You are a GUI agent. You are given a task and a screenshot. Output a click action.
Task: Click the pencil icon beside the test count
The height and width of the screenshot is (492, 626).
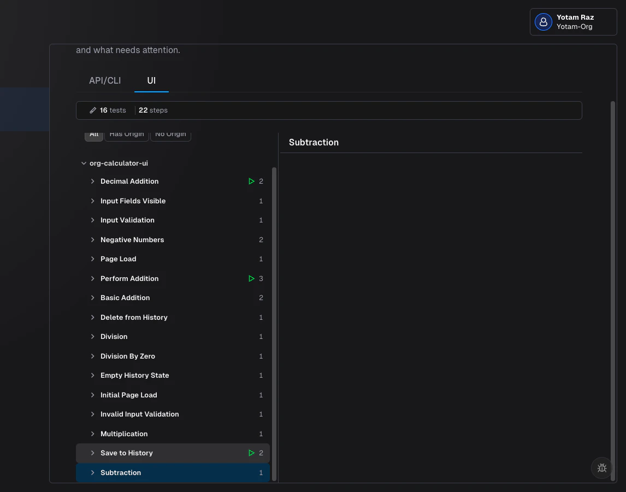(93, 110)
